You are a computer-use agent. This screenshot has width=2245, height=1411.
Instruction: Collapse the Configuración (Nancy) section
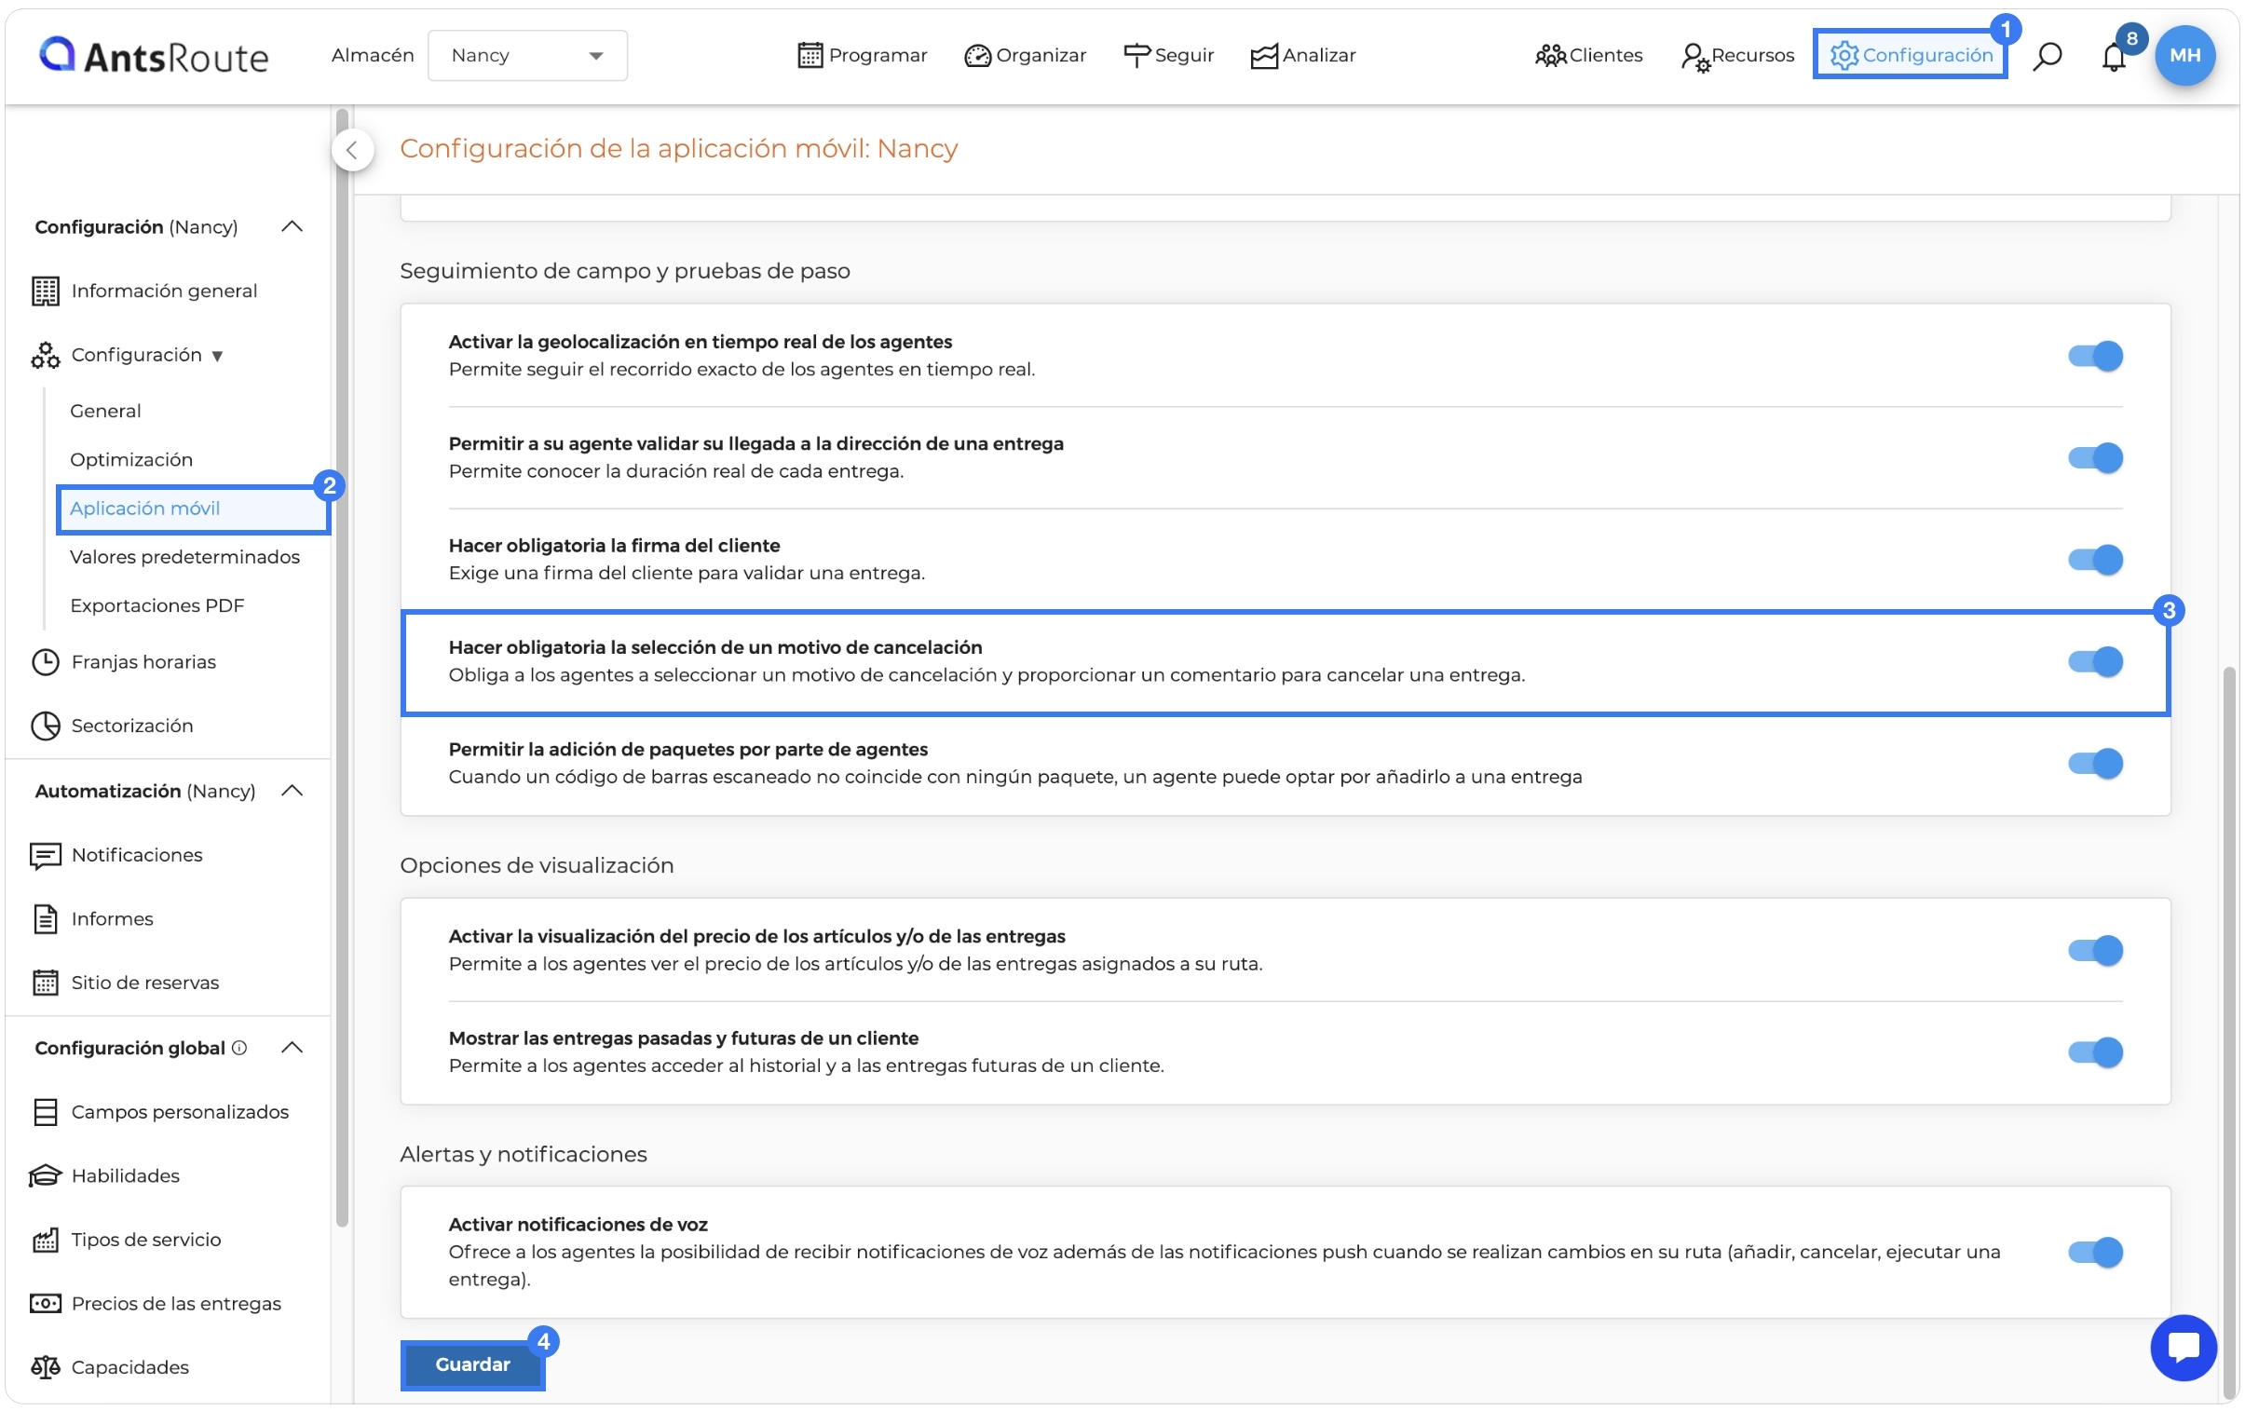pyautogui.click(x=292, y=226)
